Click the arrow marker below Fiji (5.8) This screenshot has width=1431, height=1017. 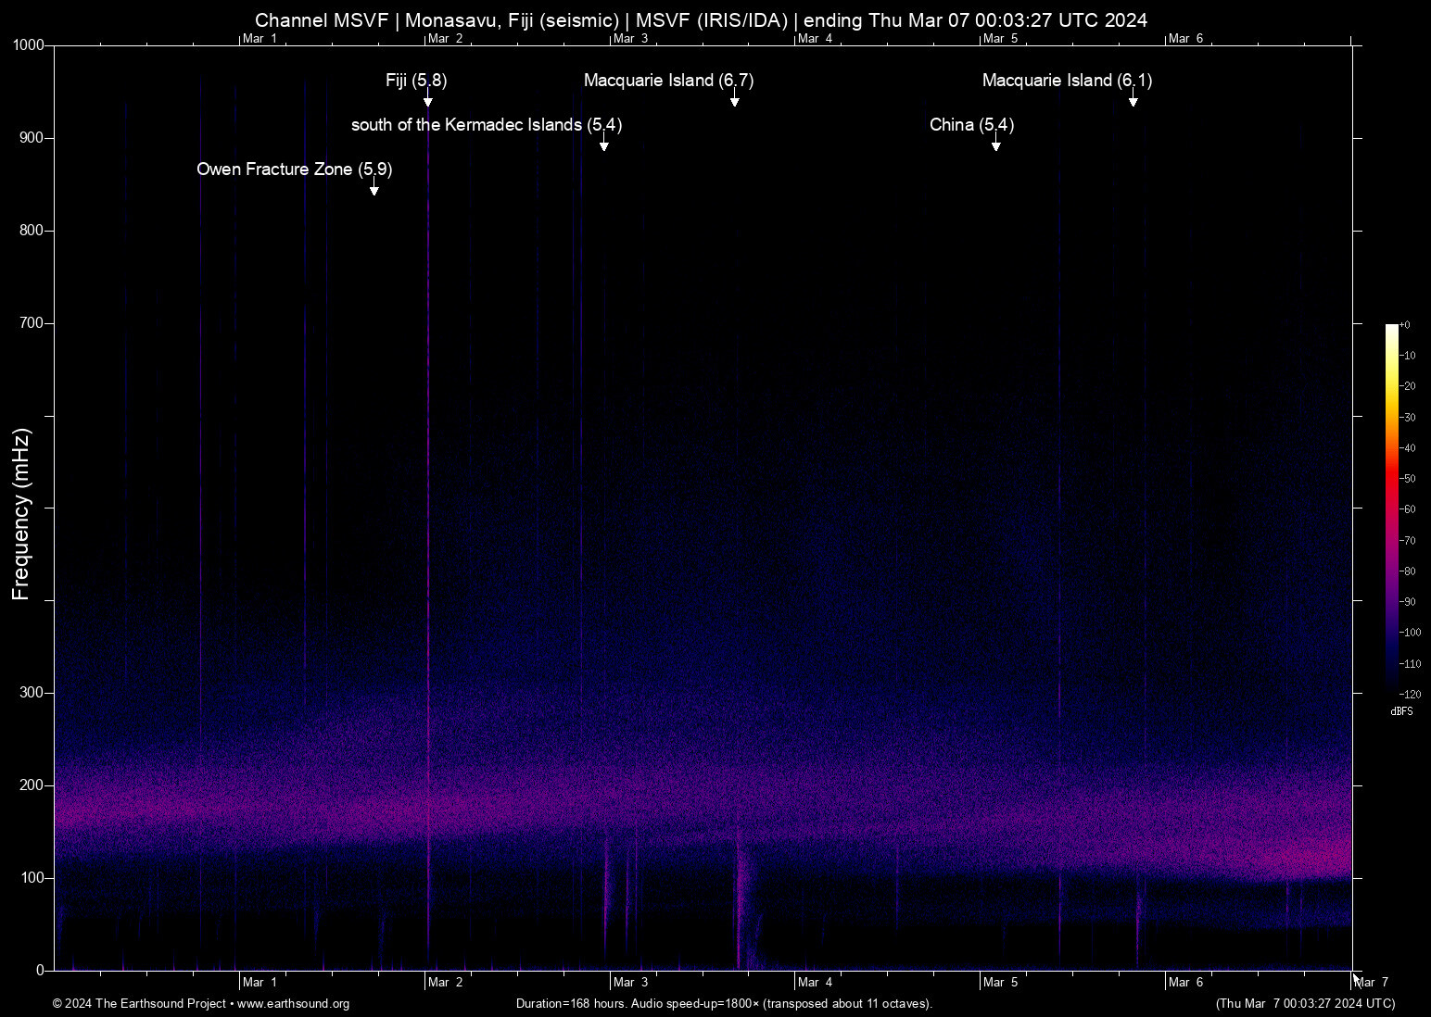(x=427, y=100)
